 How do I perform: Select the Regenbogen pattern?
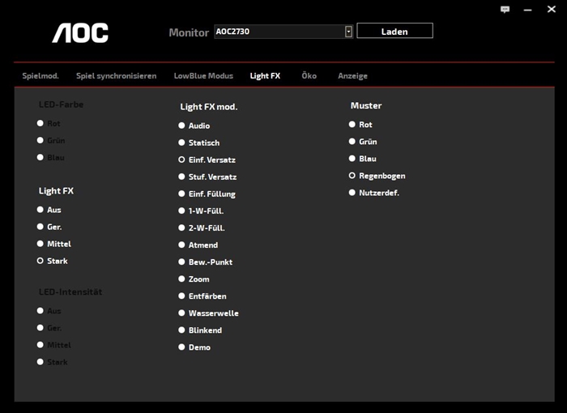[x=377, y=176]
